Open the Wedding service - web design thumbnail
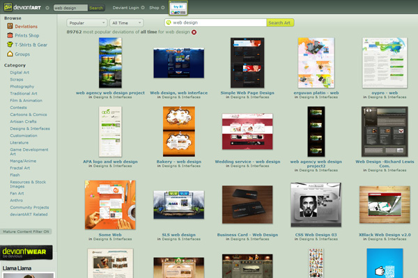418x278 pixels. 247,131
